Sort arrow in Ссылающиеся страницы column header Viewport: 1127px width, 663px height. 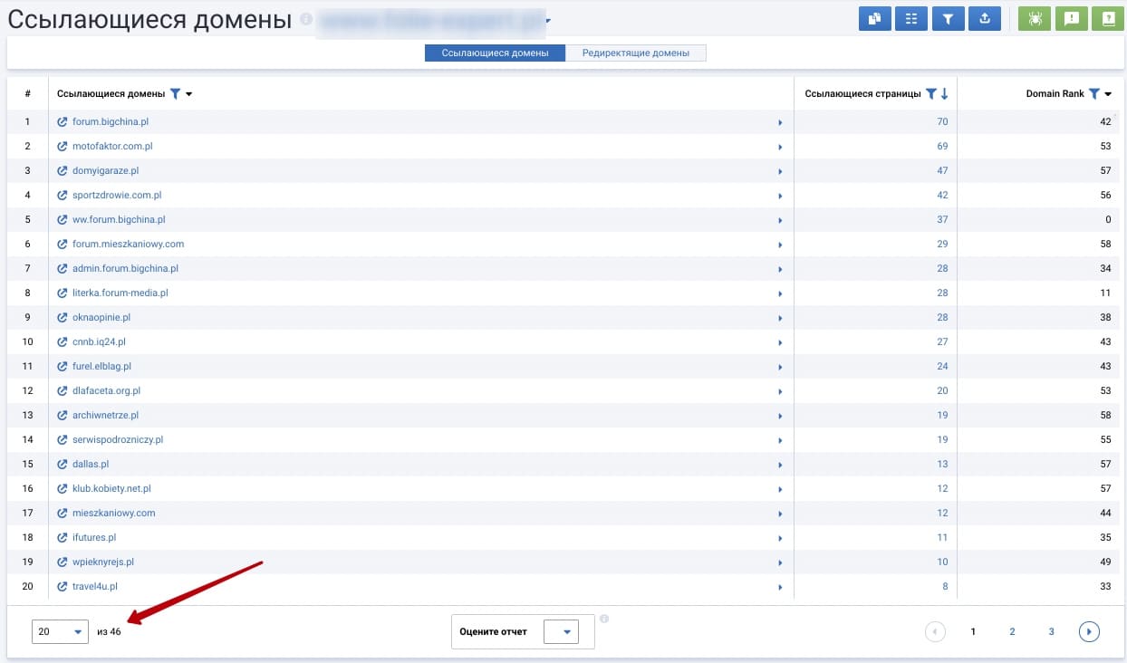coord(944,93)
